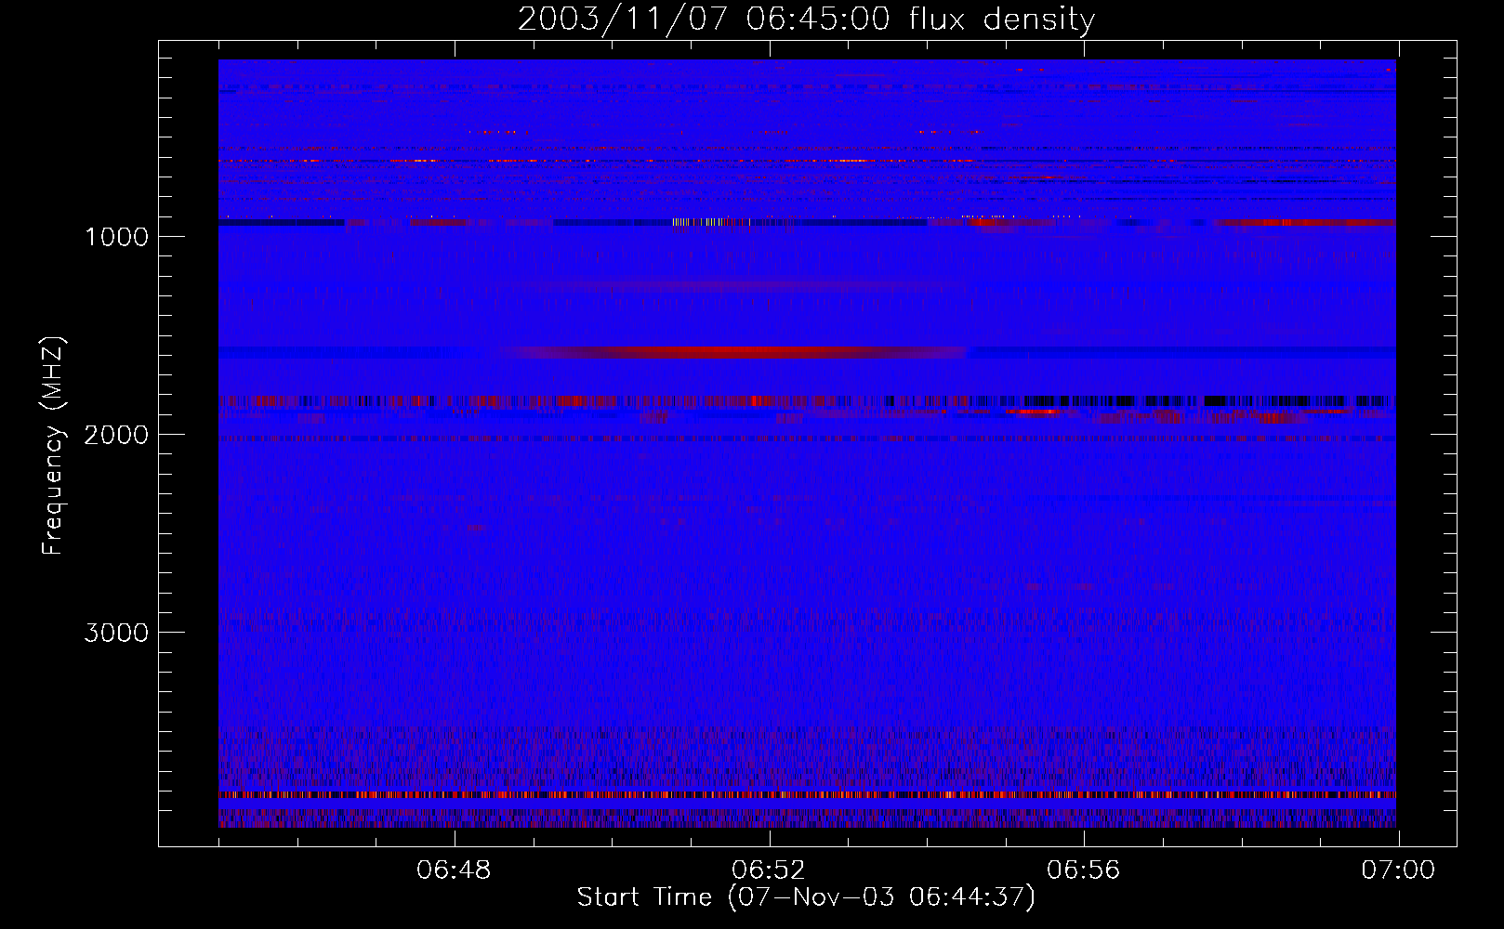Click the 06:52 time tick label

pyautogui.click(x=769, y=870)
